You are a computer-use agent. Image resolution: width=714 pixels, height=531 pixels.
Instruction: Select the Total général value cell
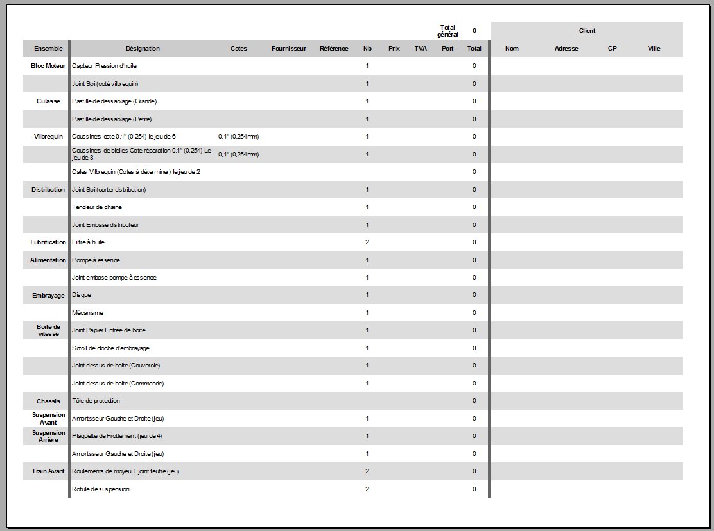474,31
